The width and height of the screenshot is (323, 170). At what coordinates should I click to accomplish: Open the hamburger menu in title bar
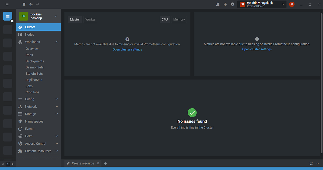click(x=7, y=4)
